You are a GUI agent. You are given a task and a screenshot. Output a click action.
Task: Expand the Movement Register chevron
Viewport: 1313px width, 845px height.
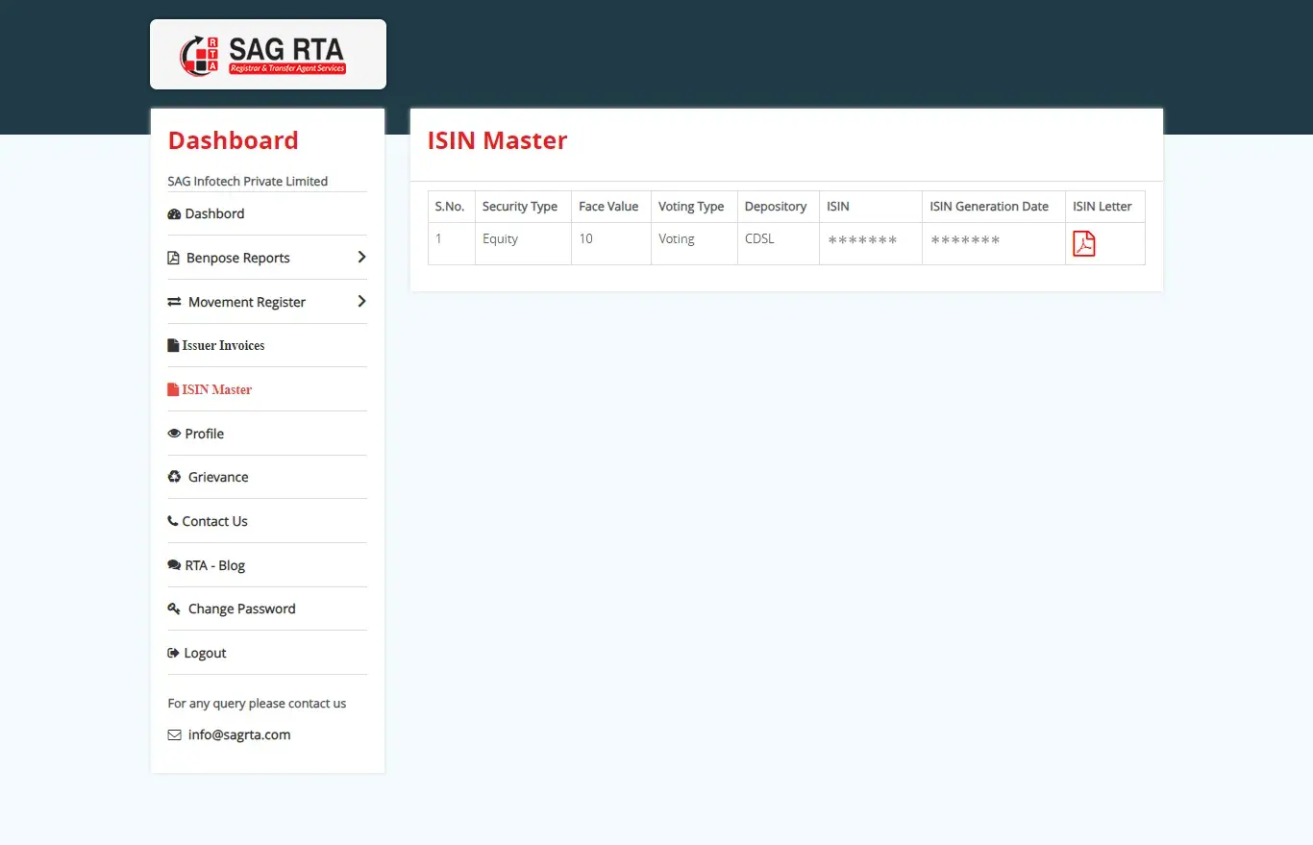coord(361,302)
